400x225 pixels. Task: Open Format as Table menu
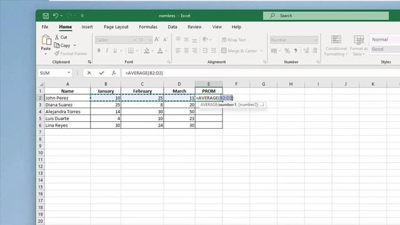359,46
